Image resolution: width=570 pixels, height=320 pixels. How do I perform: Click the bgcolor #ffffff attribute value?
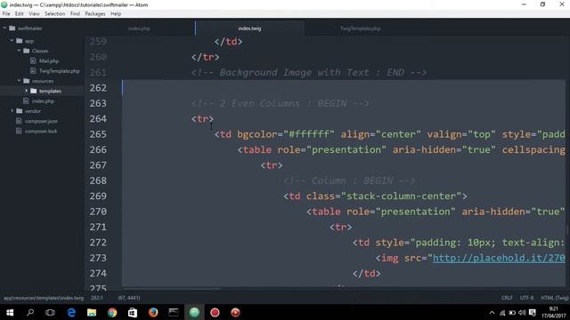[309, 134]
